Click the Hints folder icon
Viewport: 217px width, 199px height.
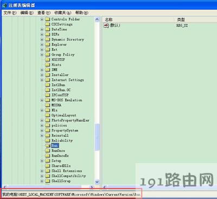48,65
